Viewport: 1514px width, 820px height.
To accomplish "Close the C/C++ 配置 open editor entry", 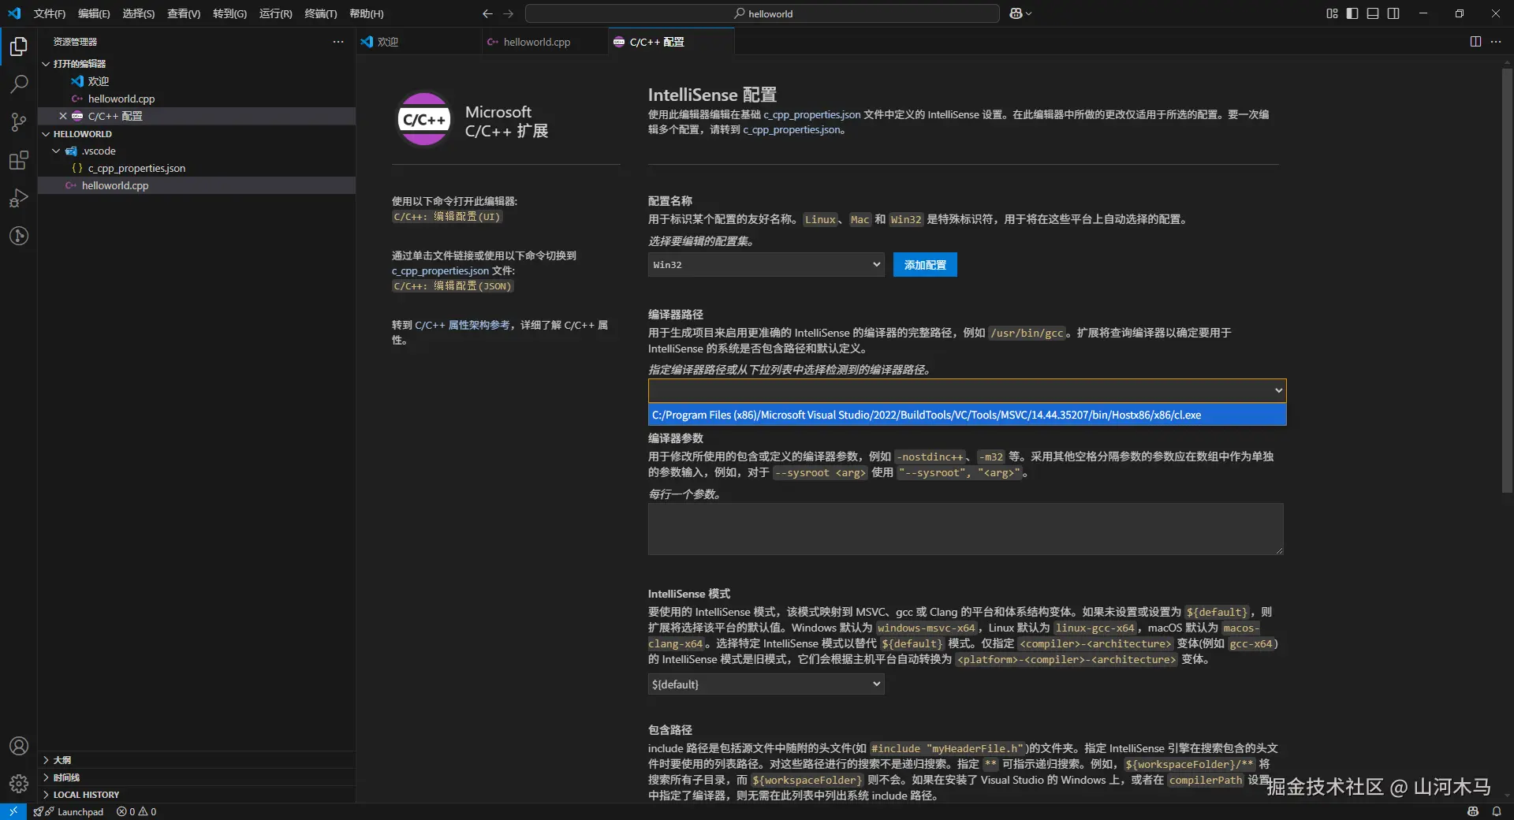I will coord(63,116).
